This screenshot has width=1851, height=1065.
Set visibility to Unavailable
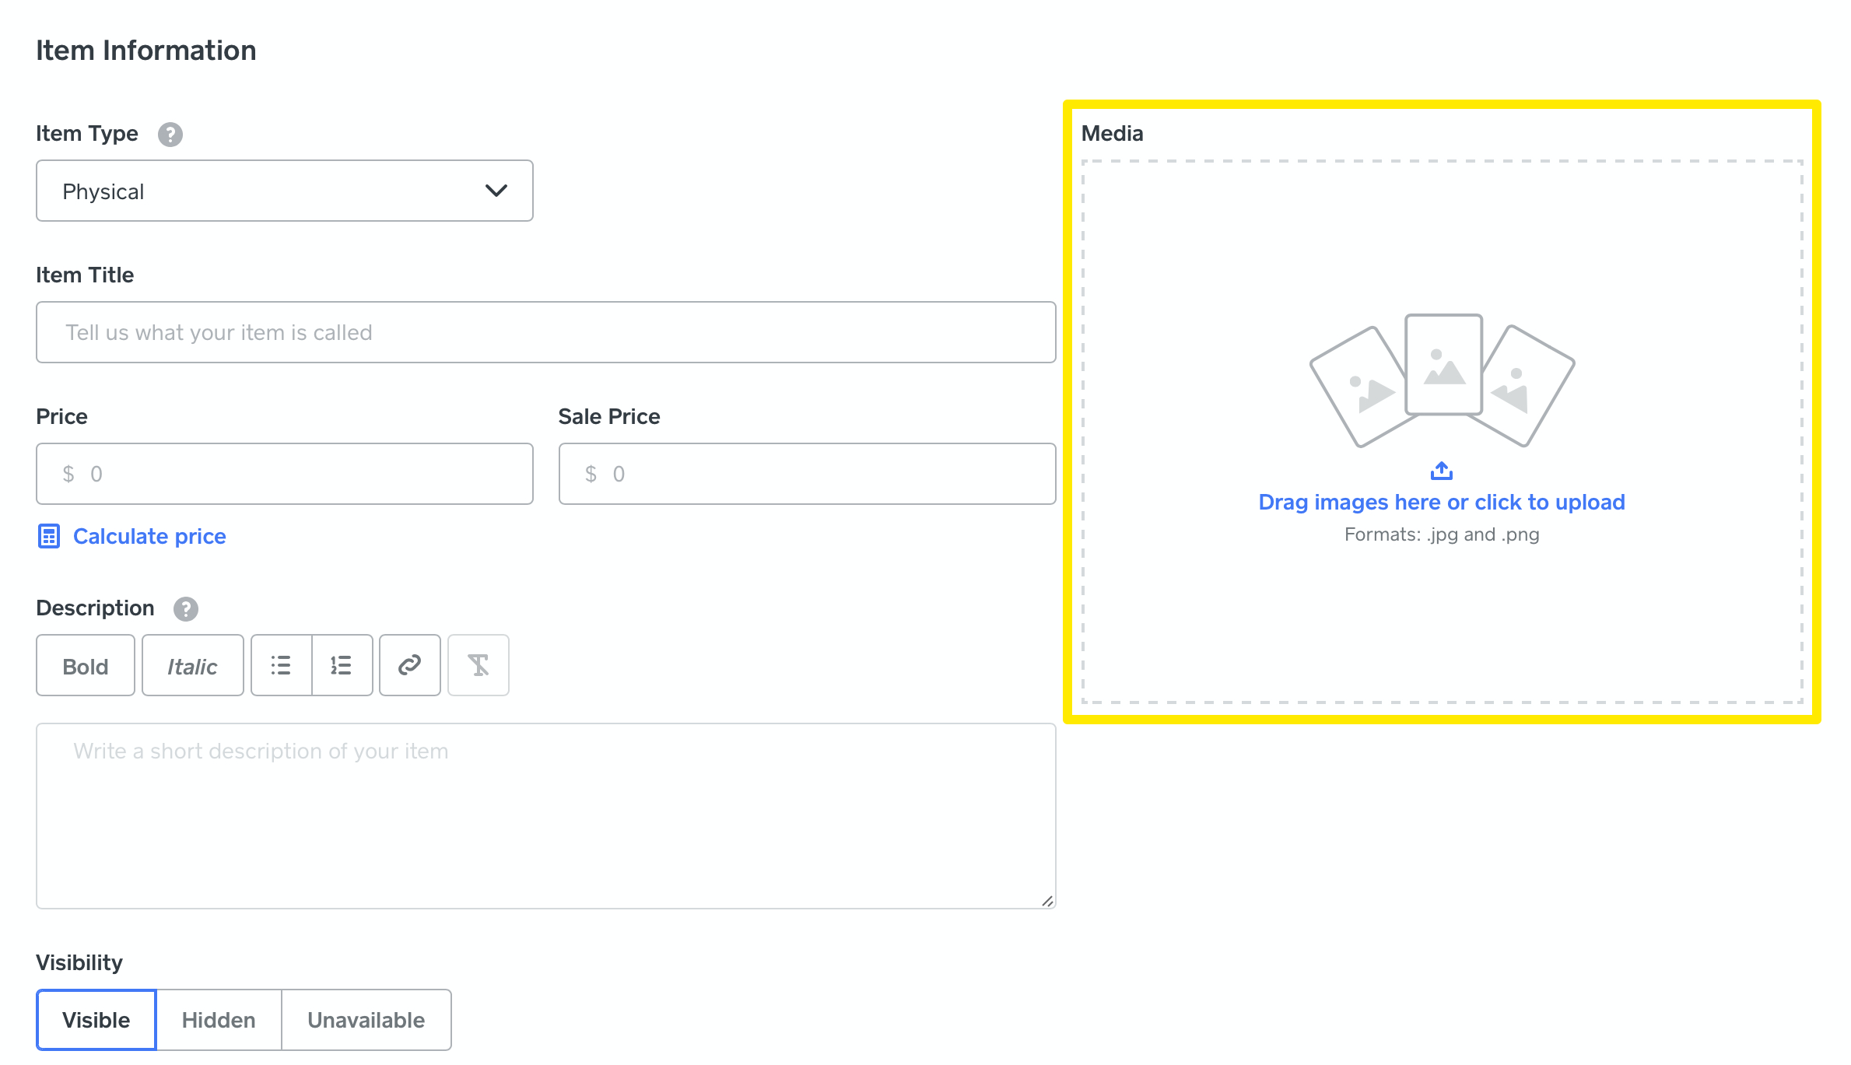point(366,1020)
